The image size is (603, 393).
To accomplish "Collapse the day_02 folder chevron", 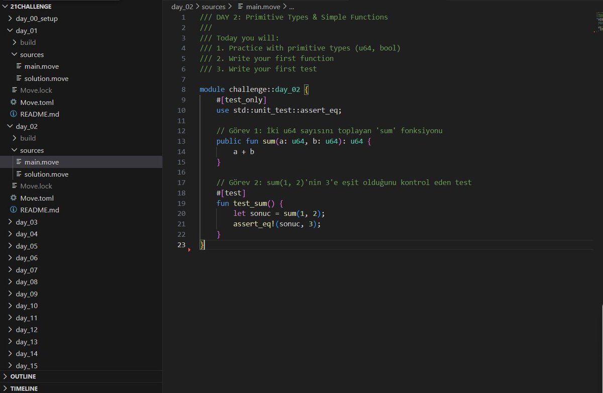I will coord(11,127).
